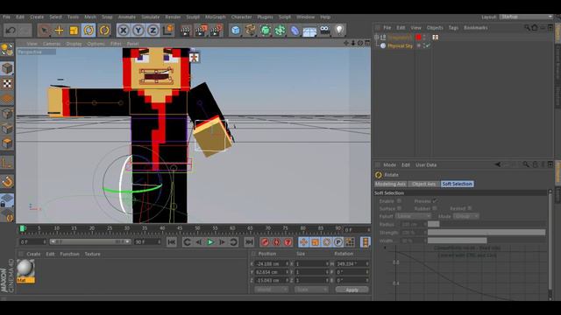The height and width of the screenshot is (315, 561).
Task: Select Texture mode checkerboard icon
Action: coord(7,84)
